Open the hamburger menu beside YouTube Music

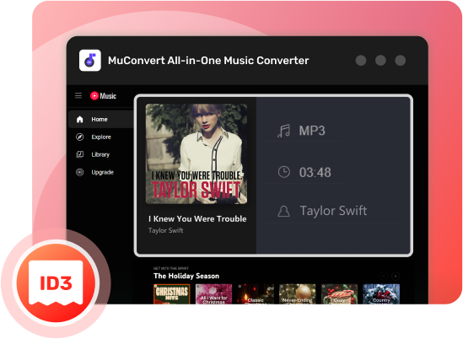pos(78,95)
